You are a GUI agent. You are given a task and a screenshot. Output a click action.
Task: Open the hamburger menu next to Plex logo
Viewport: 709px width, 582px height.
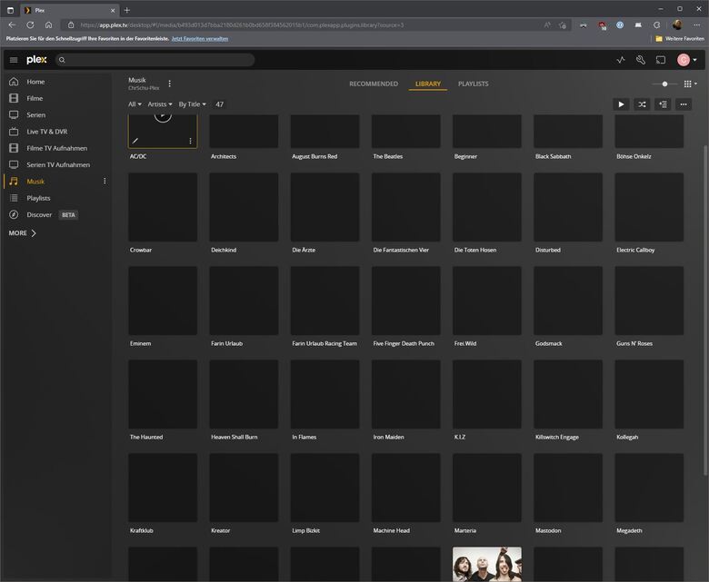coord(14,60)
